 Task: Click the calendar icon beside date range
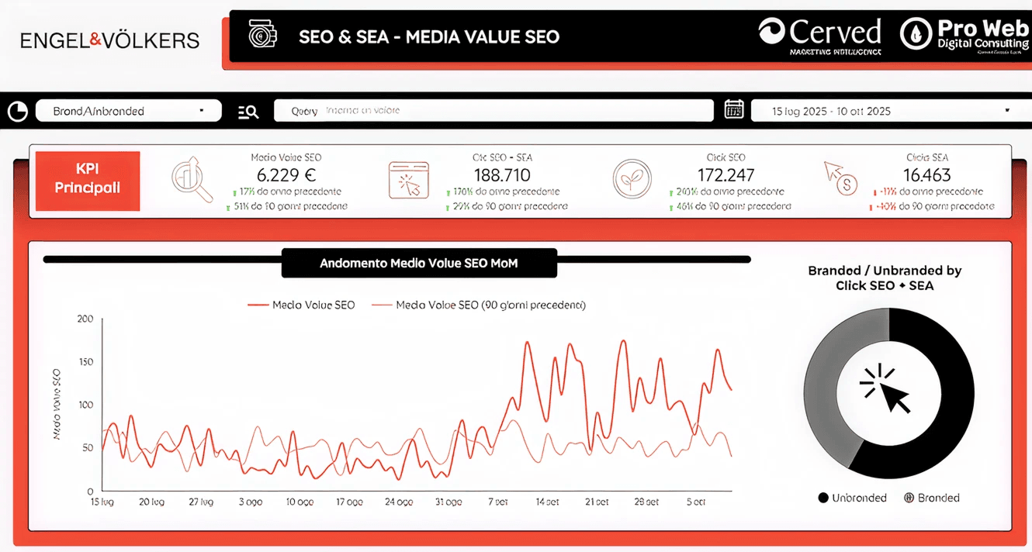733,110
